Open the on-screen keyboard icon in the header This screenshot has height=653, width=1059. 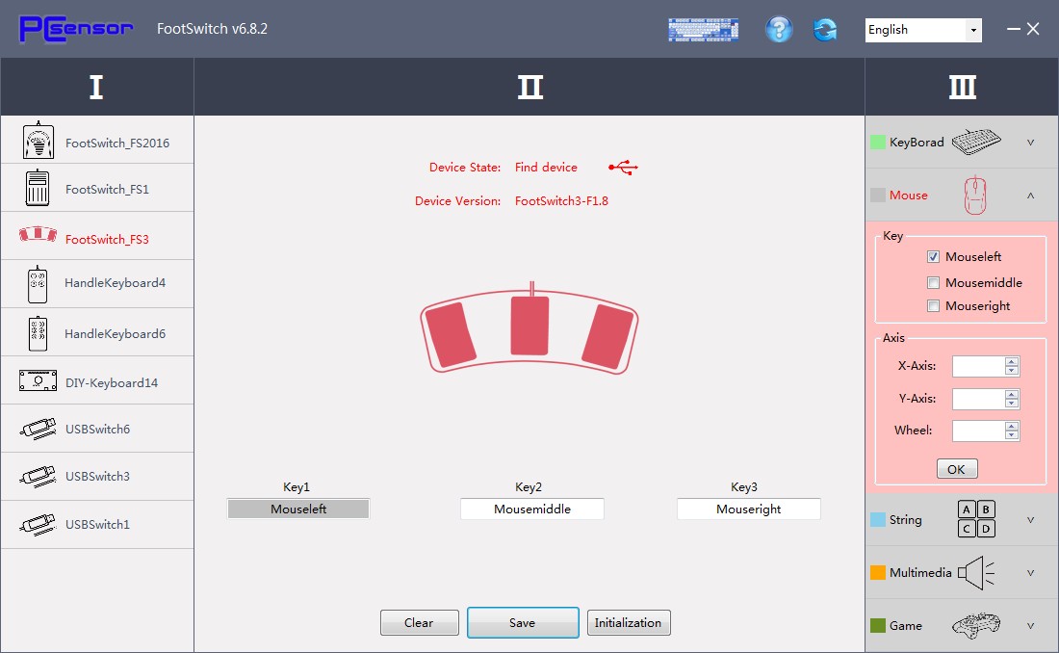click(x=703, y=30)
